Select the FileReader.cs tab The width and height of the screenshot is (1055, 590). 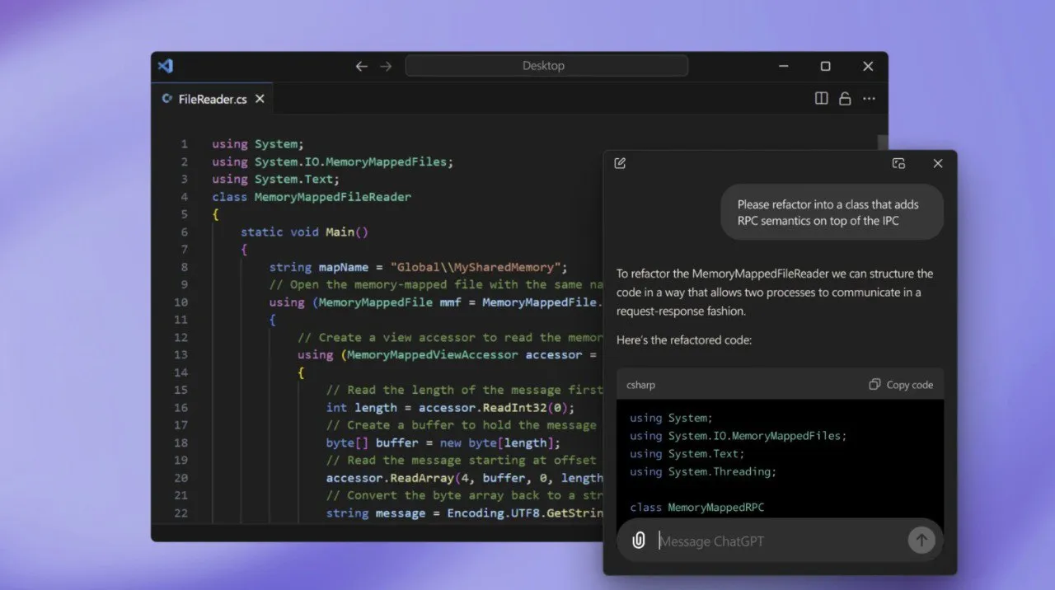[x=212, y=99]
